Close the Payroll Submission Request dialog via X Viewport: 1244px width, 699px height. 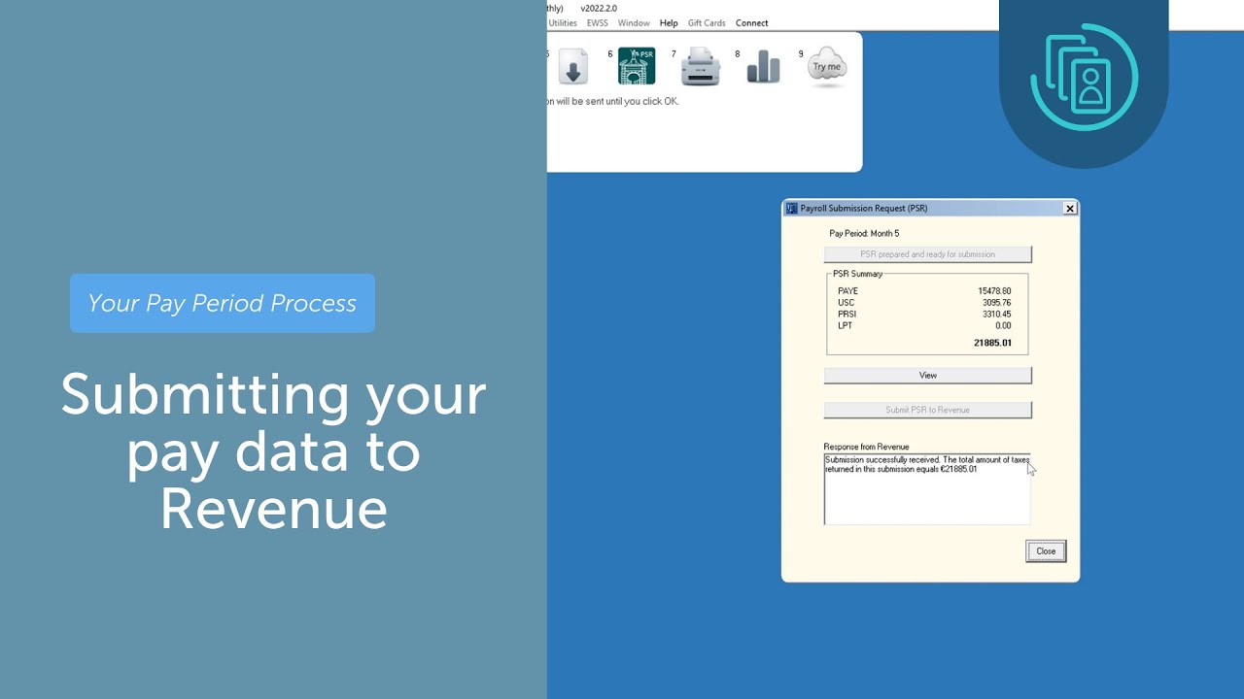pyautogui.click(x=1070, y=209)
